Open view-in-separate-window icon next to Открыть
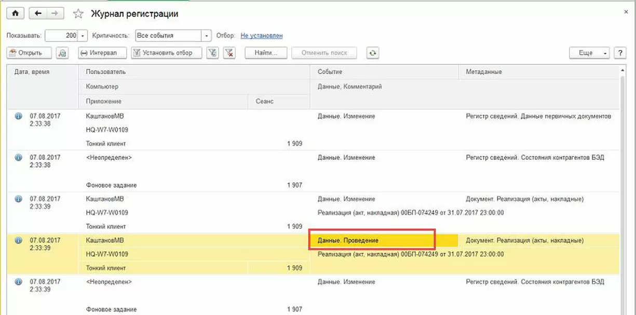 tap(62, 52)
